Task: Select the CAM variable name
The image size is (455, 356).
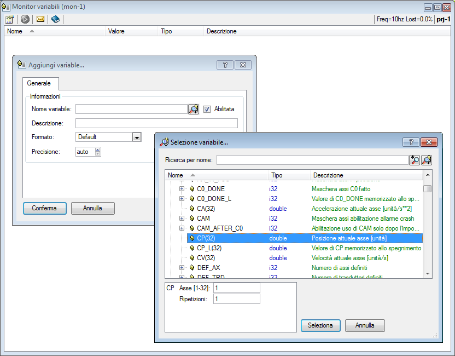Action: point(203,219)
